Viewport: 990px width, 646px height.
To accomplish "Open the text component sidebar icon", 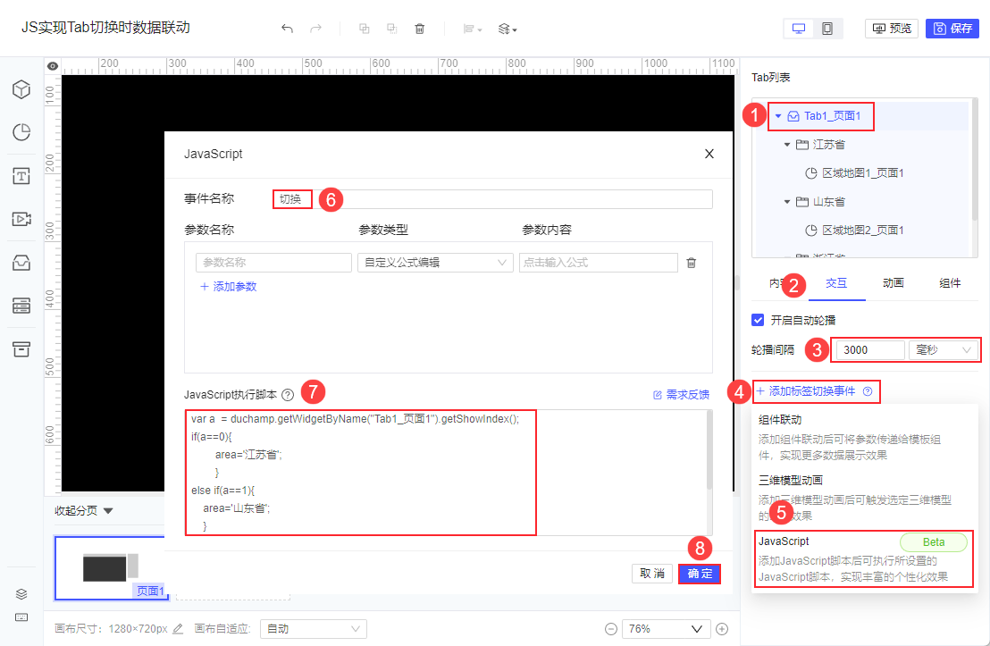I will tap(21, 175).
